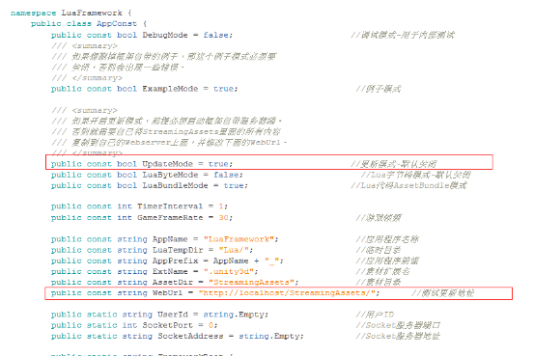Click the 'AssetDir' constant name
The width and height of the screenshot is (534, 357).
(x=172, y=282)
